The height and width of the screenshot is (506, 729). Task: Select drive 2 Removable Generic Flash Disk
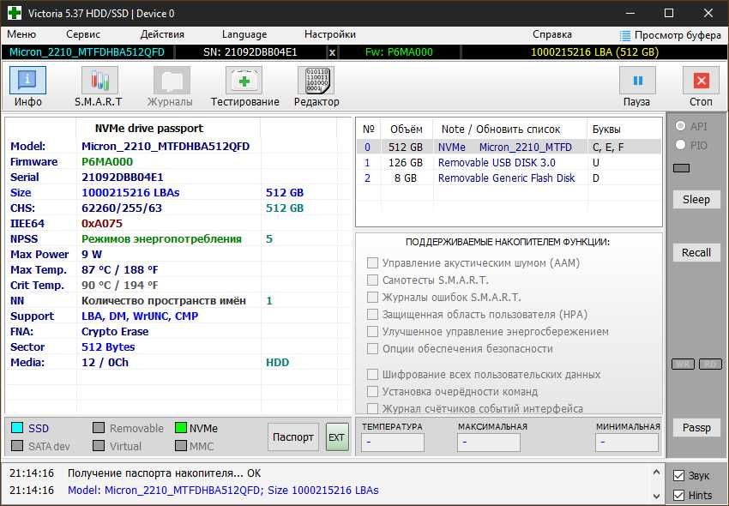click(x=509, y=178)
